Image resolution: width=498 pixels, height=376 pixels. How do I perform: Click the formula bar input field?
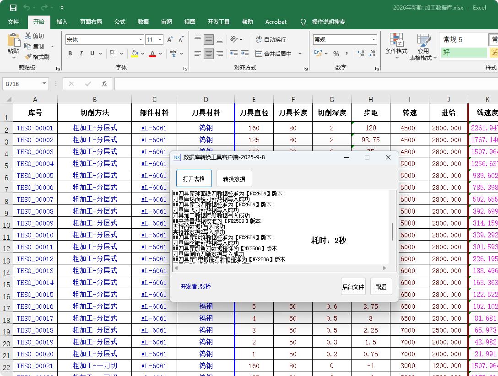pos(306,84)
